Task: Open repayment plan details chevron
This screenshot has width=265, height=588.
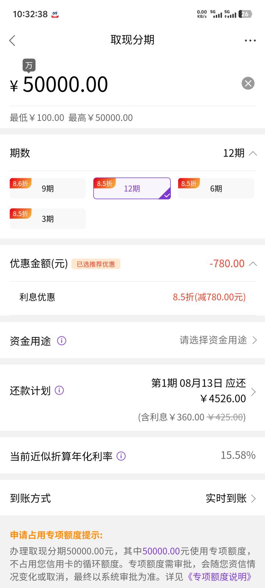Action: point(253,392)
